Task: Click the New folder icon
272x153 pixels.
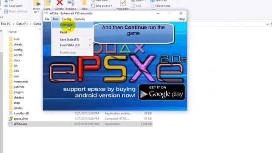Action: tap(84, 3)
